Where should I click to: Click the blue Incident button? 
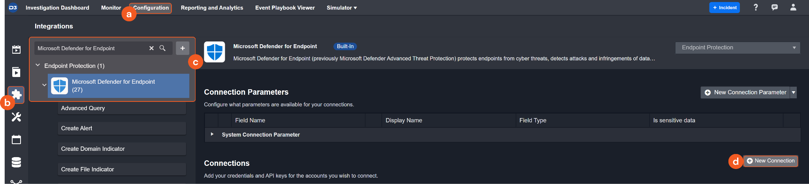pyautogui.click(x=724, y=8)
